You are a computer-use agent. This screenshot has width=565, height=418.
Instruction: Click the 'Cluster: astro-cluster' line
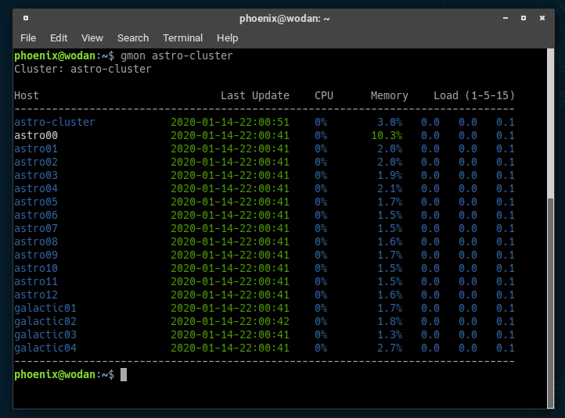click(83, 69)
